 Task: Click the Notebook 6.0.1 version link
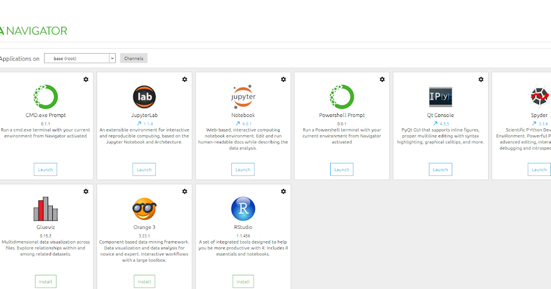coord(243,122)
